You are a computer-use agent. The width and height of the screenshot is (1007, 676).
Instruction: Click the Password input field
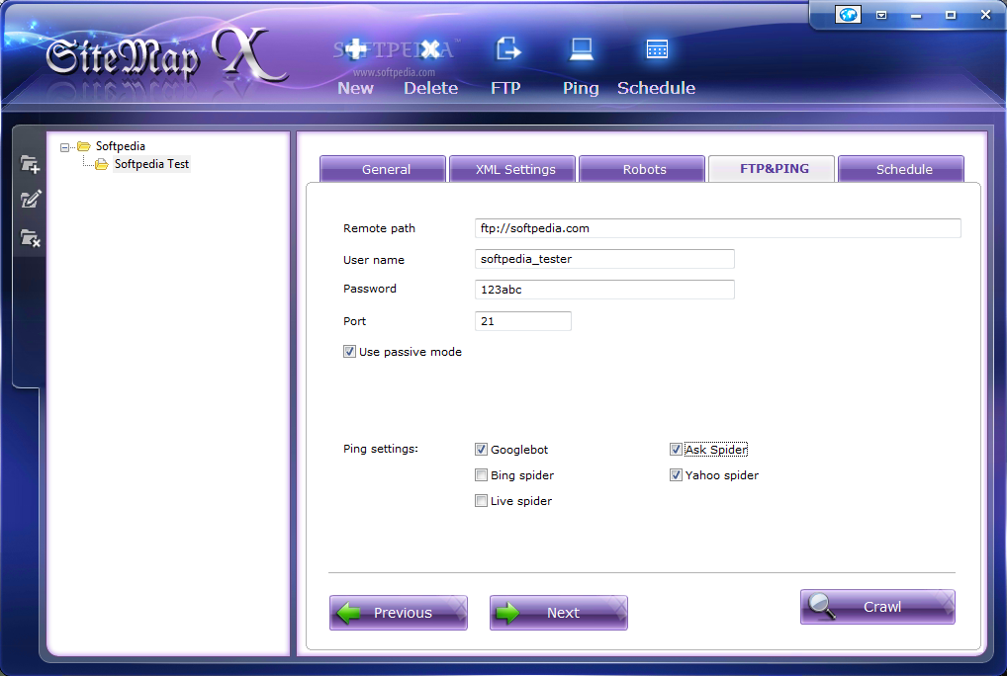tap(604, 290)
